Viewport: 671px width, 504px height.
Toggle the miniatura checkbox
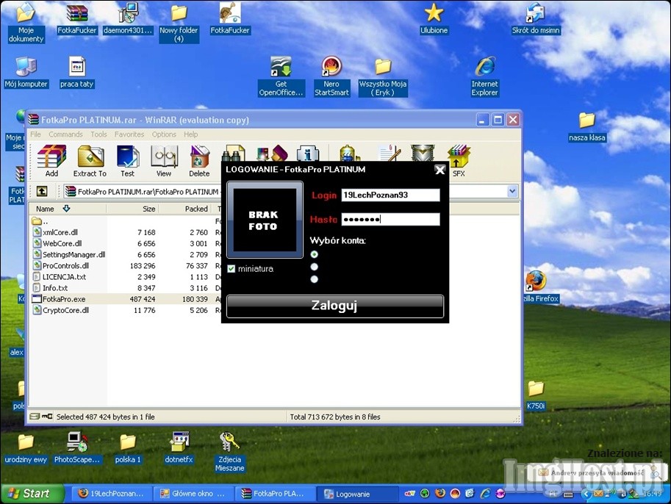232,269
